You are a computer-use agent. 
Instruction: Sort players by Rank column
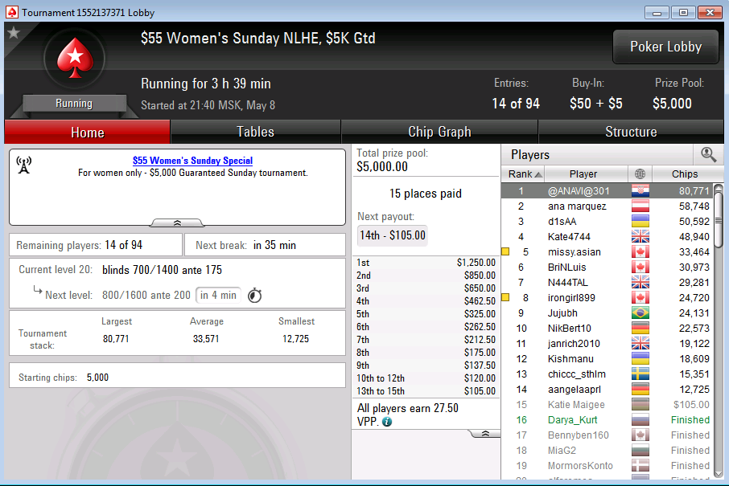click(x=525, y=174)
